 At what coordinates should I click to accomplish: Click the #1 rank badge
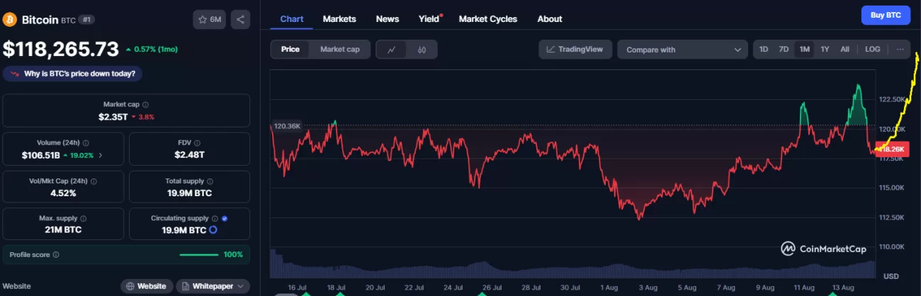tap(86, 20)
